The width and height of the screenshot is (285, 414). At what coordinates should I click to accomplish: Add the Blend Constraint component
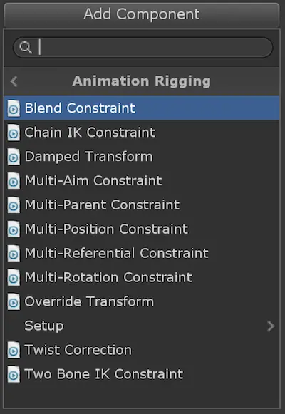coord(142,108)
